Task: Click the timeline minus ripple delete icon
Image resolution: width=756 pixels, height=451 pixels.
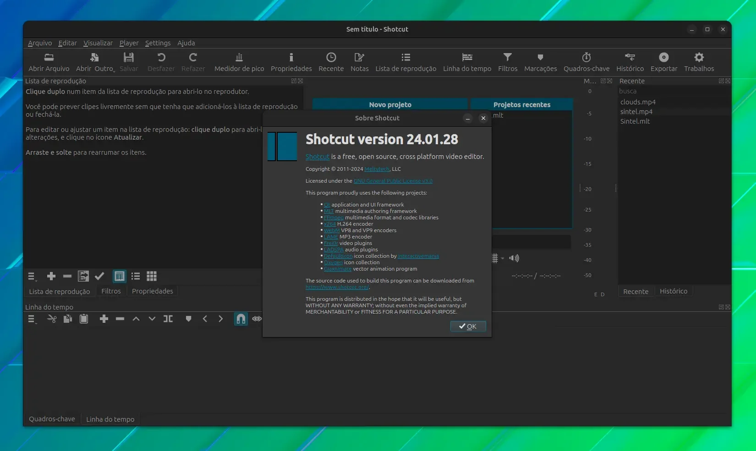Action: (x=120, y=319)
